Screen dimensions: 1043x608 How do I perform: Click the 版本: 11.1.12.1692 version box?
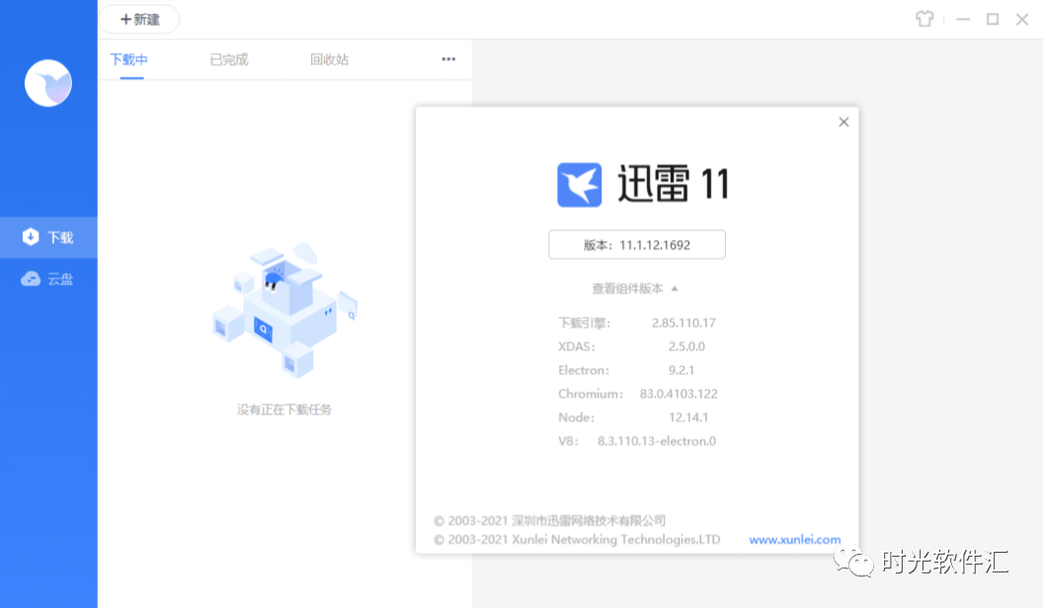point(637,245)
